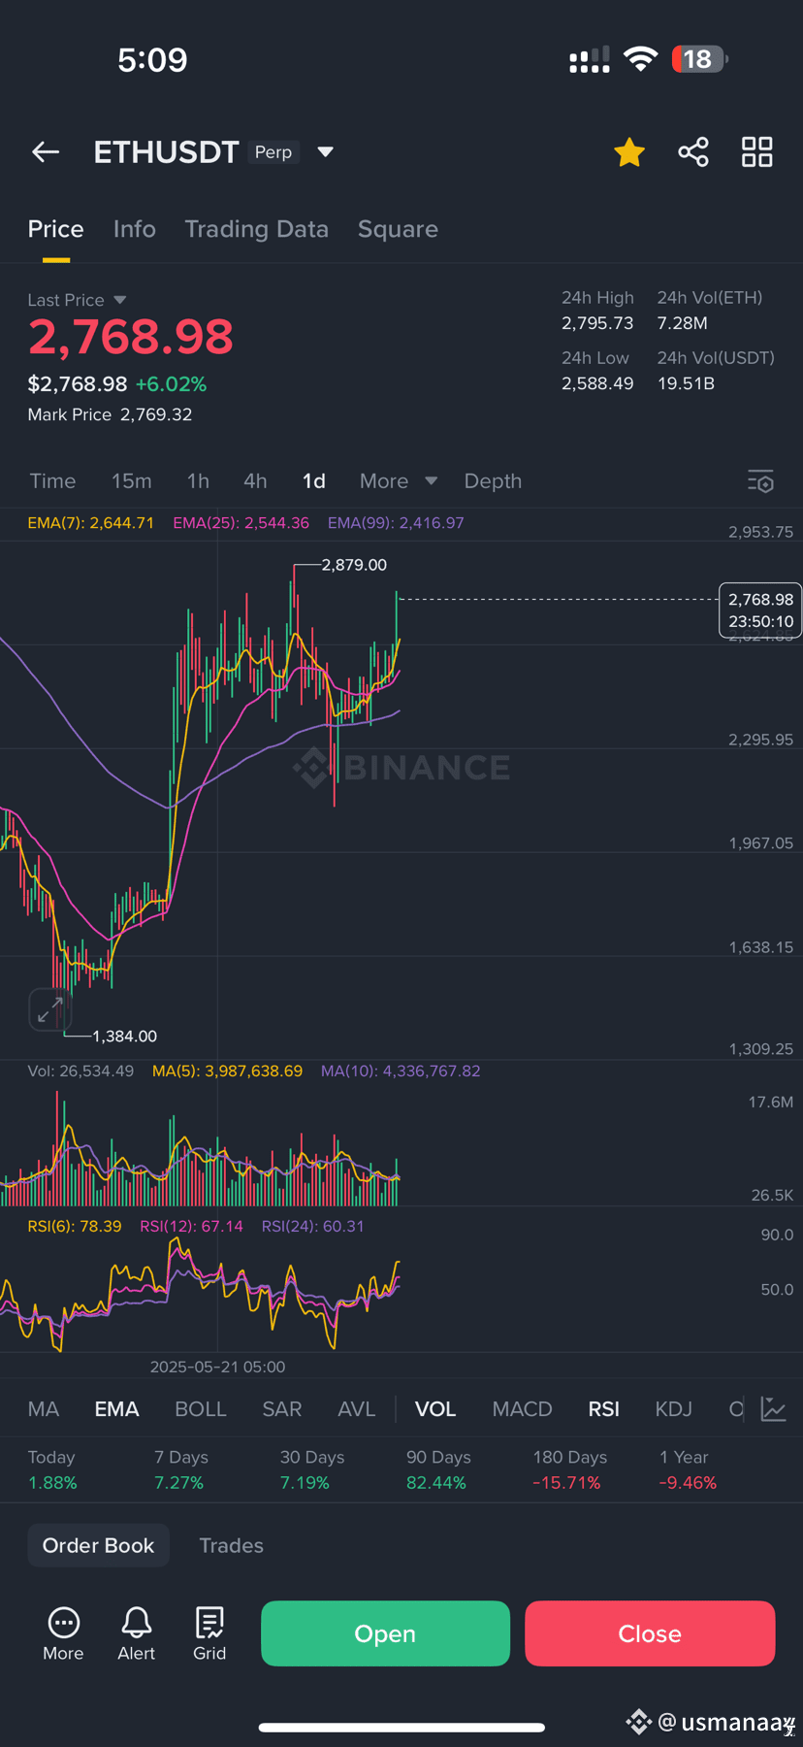Image resolution: width=803 pixels, height=1747 pixels.
Task: Tap the Perp contract label
Action: pyautogui.click(x=273, y=152)
